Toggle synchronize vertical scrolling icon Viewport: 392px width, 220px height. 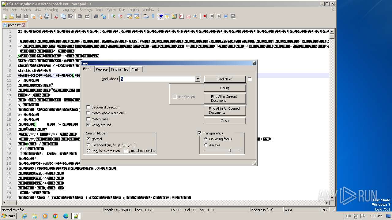(130, 16)
